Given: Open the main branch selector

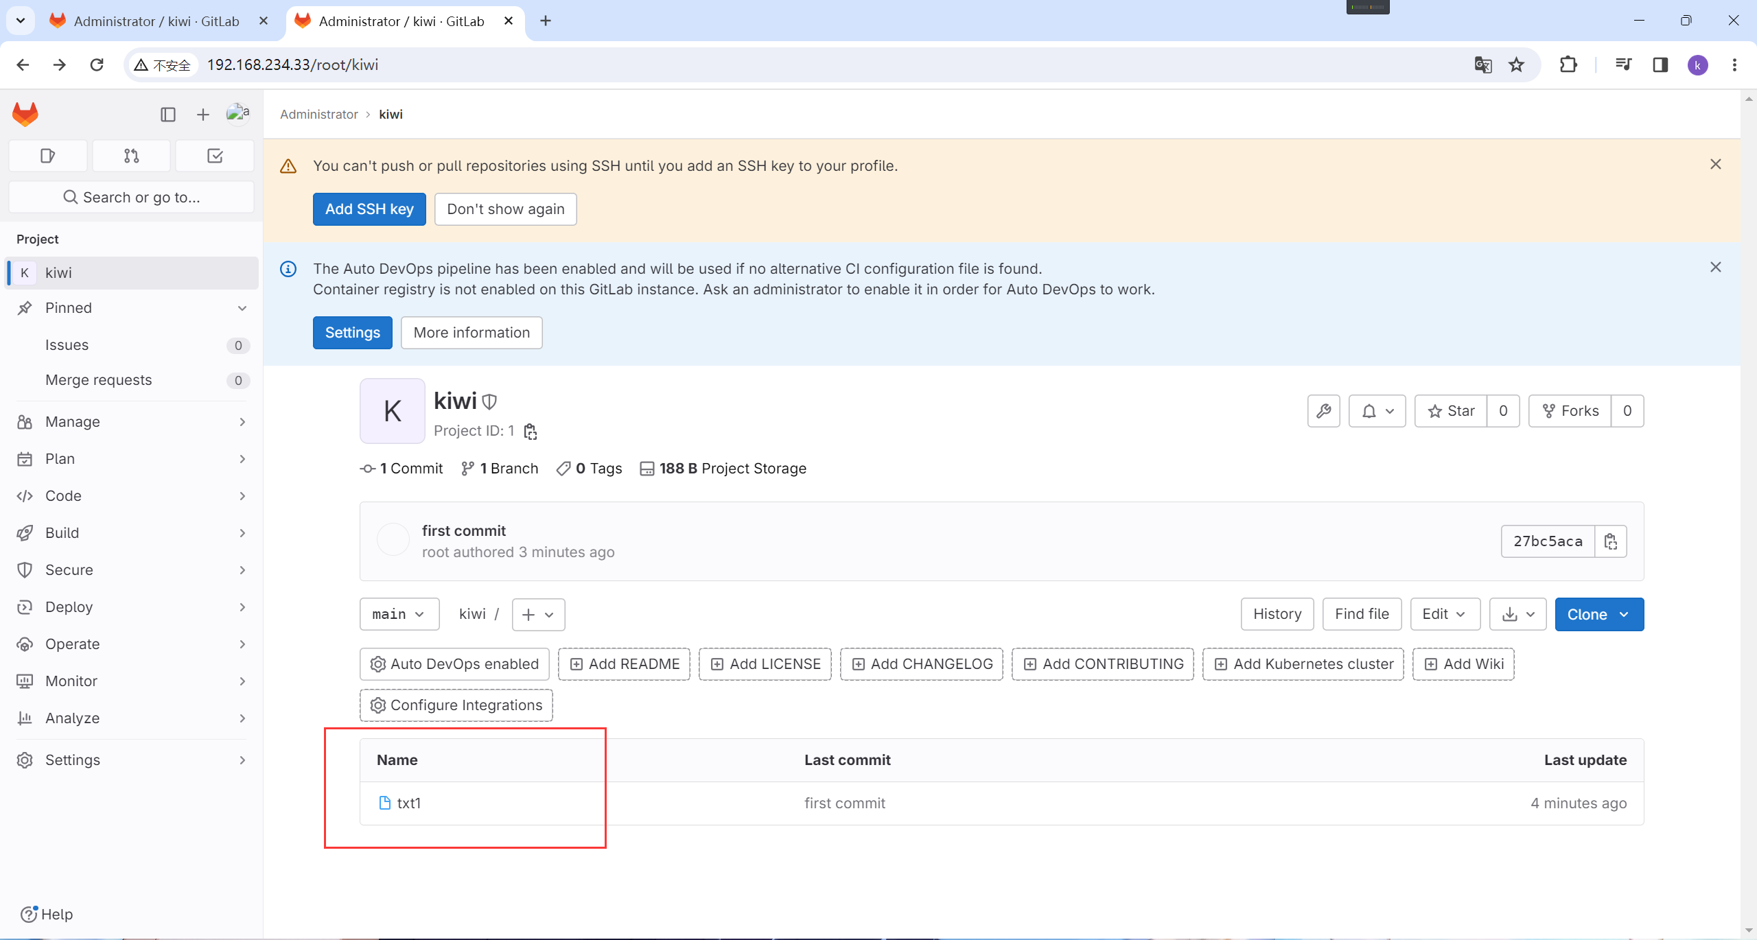Looking at the screenshot, I should pos(399,614).
